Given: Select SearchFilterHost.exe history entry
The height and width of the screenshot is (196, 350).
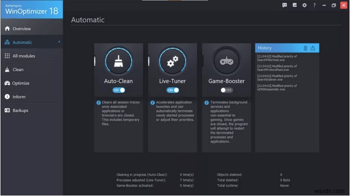Looking at the screenshot, I should click(277, 58).
